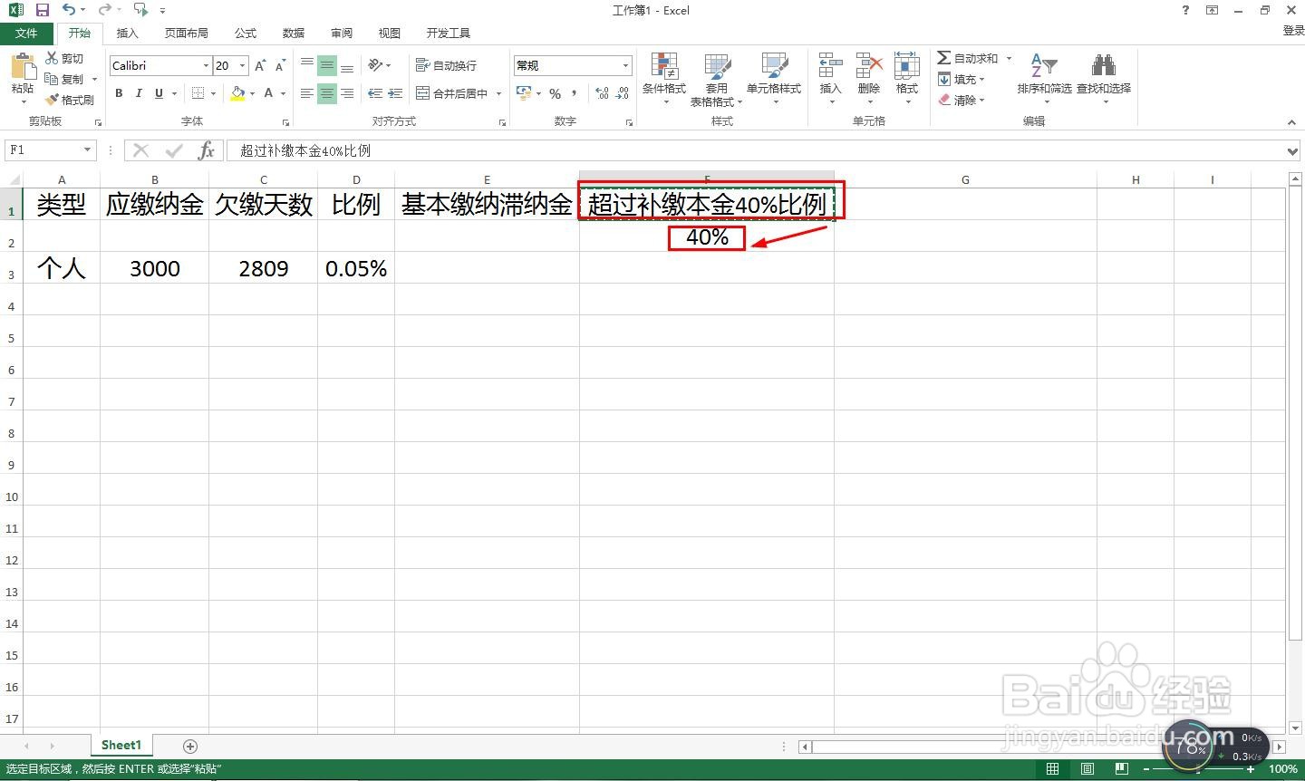Click the sign in (登录) link
The width and height of the screenshot is (1305, 781).
pyautogui.click(x=1293, y=31)
